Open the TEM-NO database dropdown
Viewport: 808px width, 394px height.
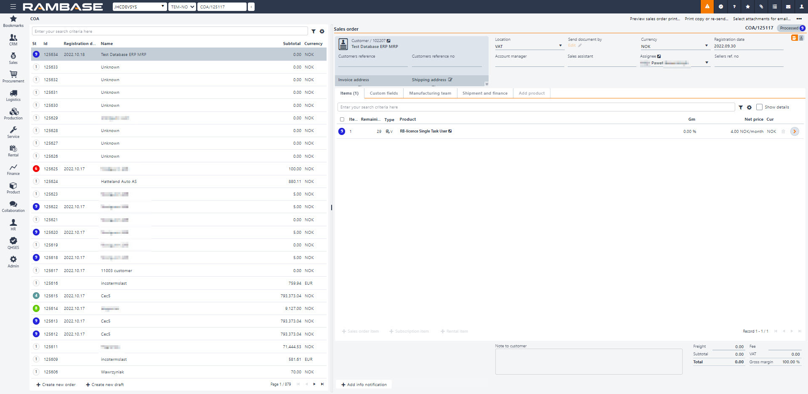point(182,7)
